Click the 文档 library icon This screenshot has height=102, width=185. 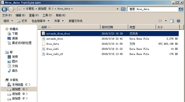pyautogui.click(x=9, y=66)
